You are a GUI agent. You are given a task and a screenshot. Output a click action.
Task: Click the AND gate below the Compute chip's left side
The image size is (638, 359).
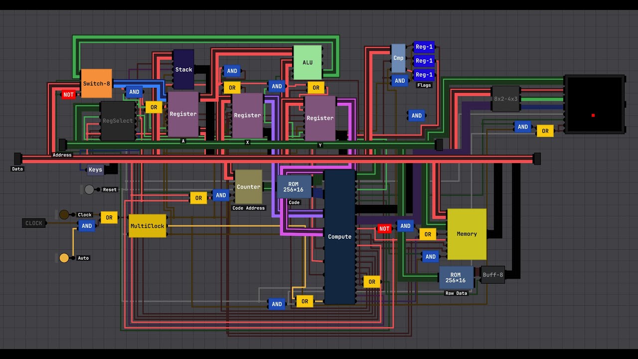277,304
